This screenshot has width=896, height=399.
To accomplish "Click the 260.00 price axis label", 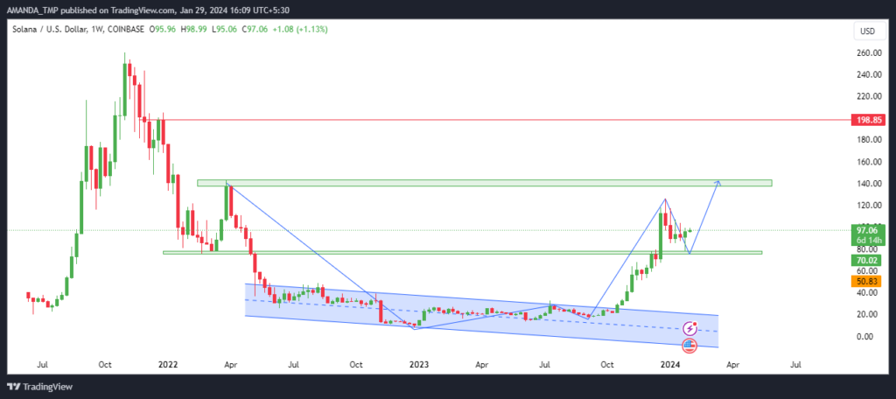I will (867, 53).
